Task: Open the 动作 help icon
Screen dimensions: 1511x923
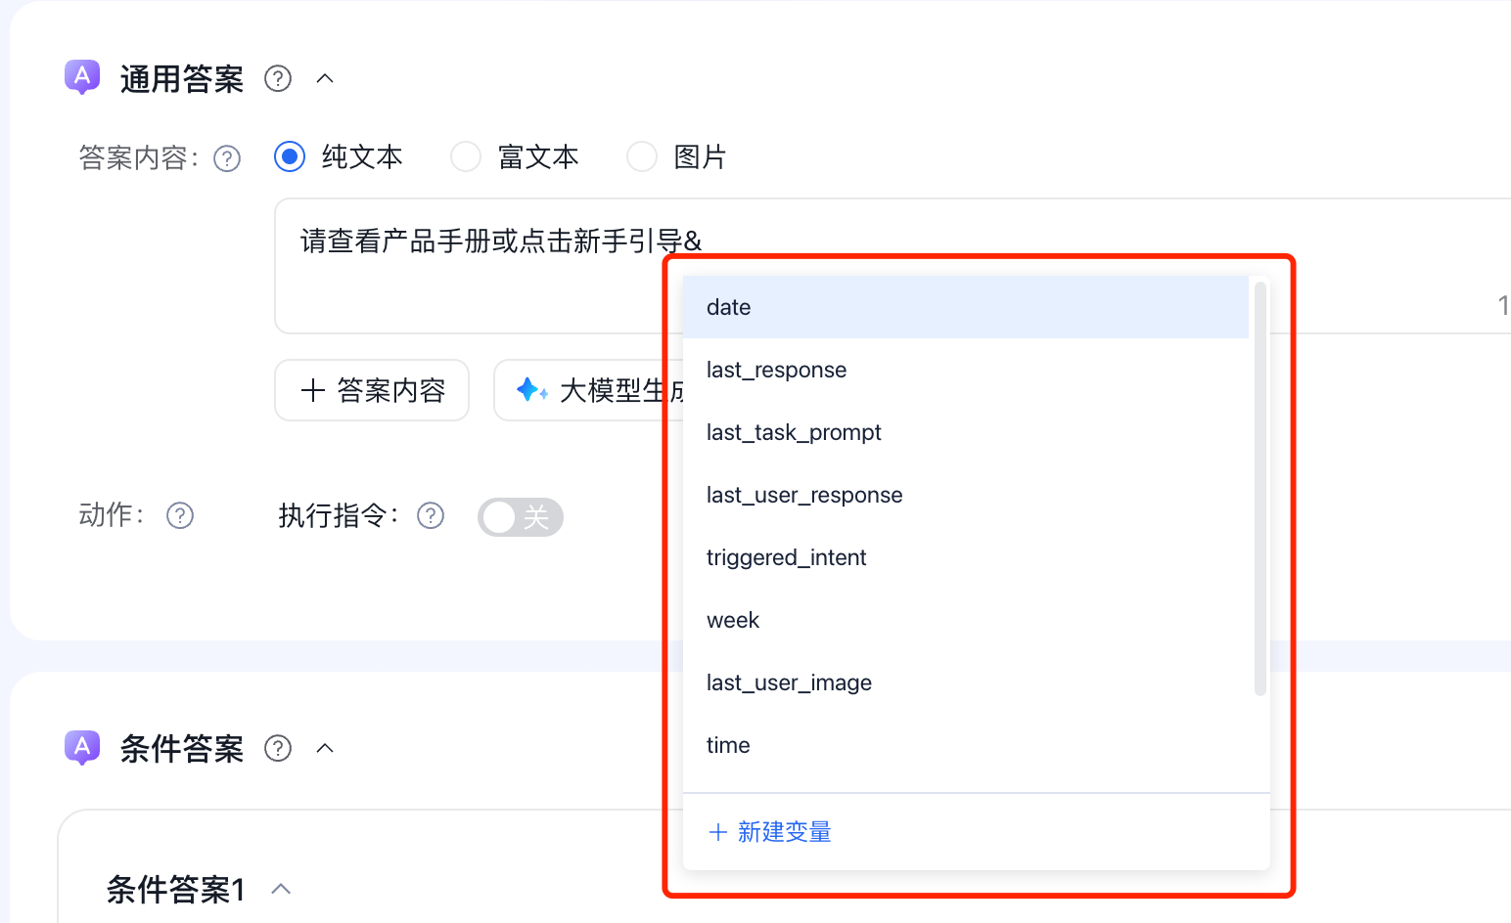Action: 180,515
